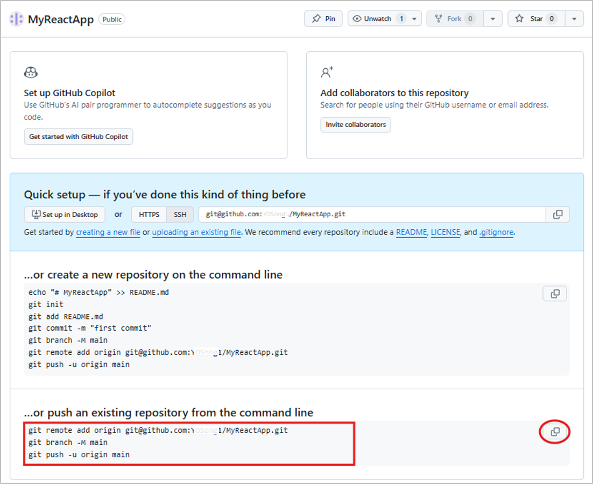Click the git init command line
Screen dimensions: 593x484
(x=46, y=304)
